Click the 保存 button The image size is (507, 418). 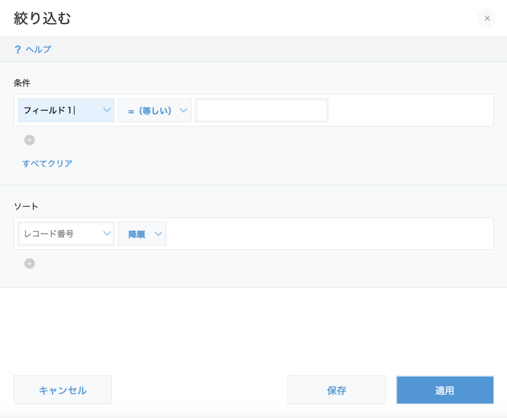337,390
